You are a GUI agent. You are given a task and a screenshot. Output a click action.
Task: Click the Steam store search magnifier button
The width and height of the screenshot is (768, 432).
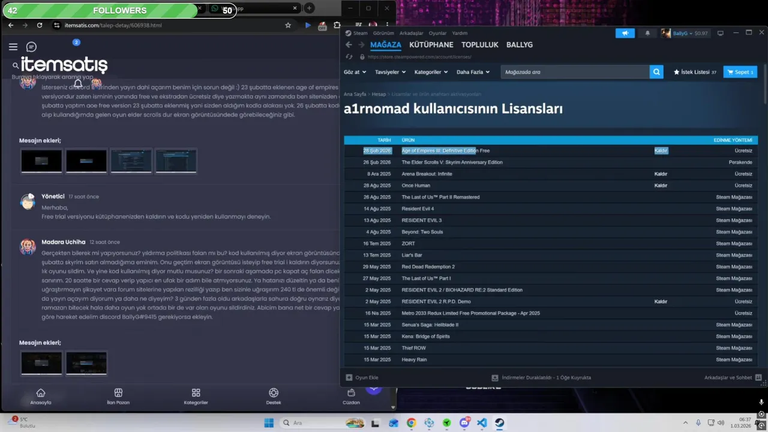(x=656, y=72)
